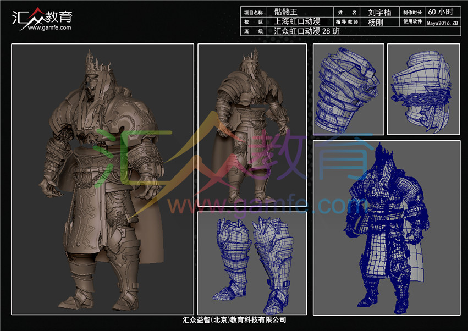Open the www.gamfe.com link under the logo
Viewport: 468px width, 331px height.
coord(48,28)
